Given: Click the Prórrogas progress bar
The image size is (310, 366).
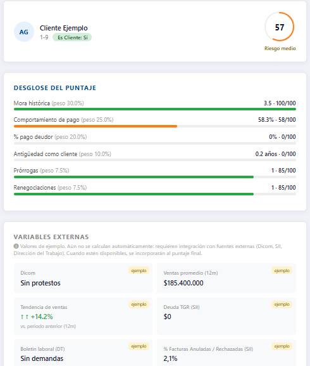Looking at the screenshot, I should 155,177.
